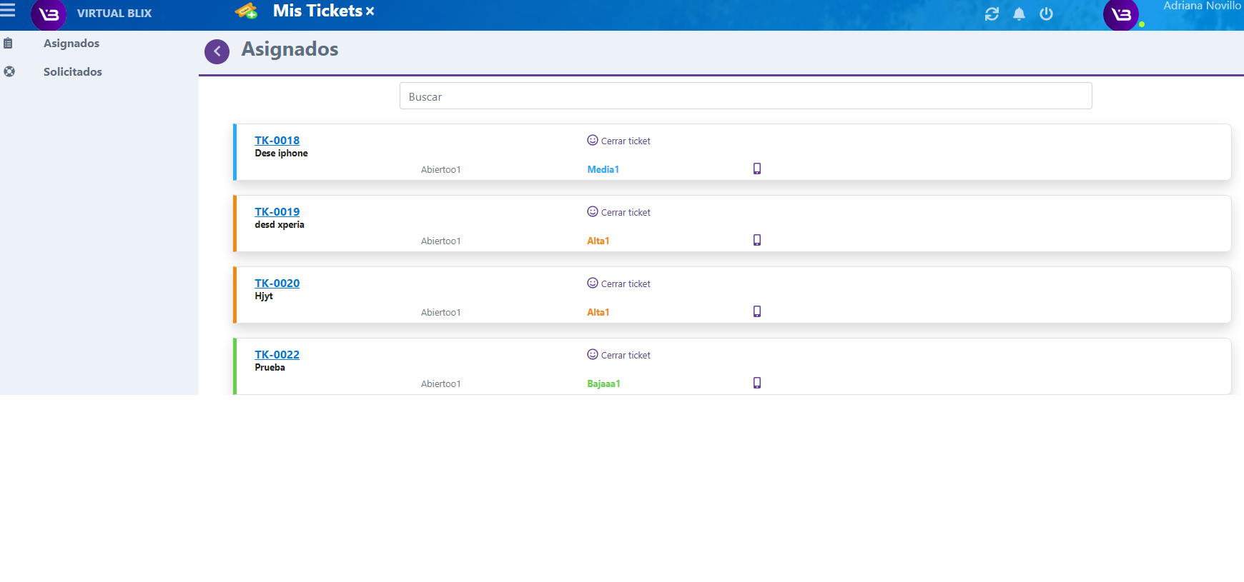Open ticket TK-0018 link
The height and width of the screenshot is (582, 1244).
[277, 141]
